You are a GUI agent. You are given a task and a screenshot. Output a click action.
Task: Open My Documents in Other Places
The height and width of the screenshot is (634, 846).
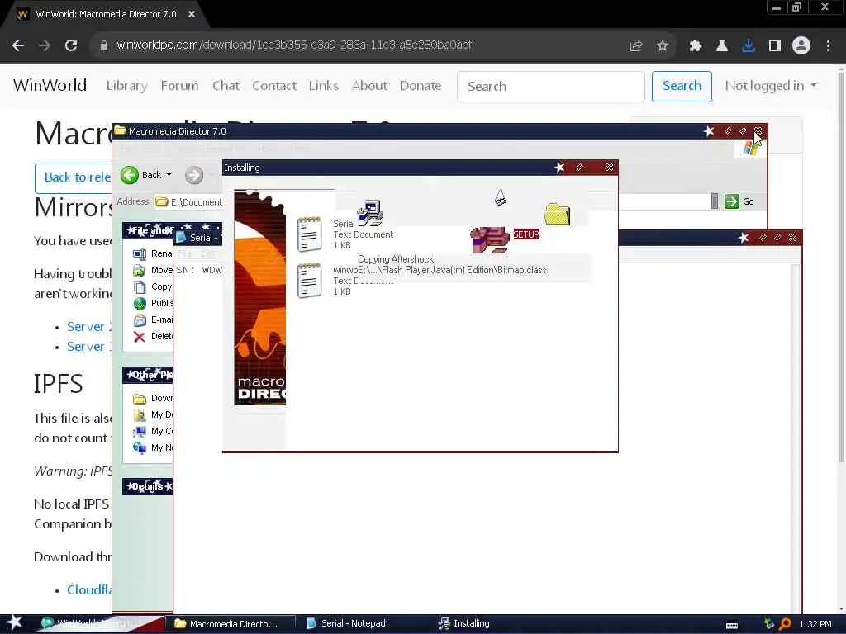140,415
